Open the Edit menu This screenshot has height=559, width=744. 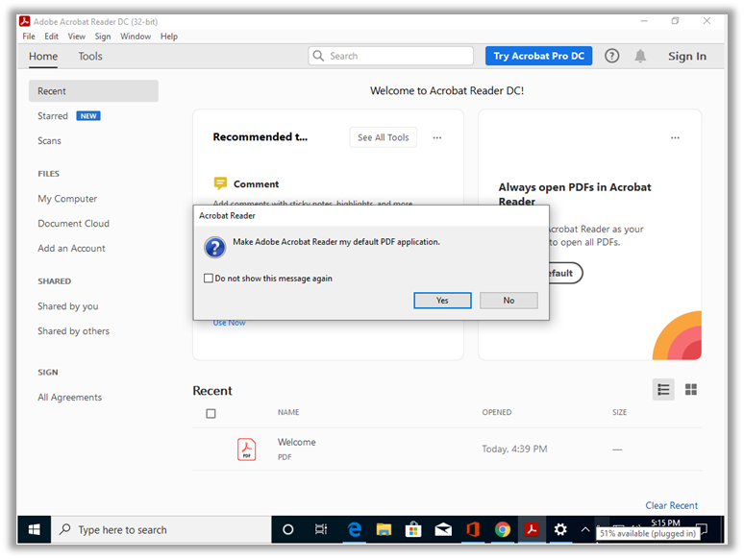coord(51,36)
